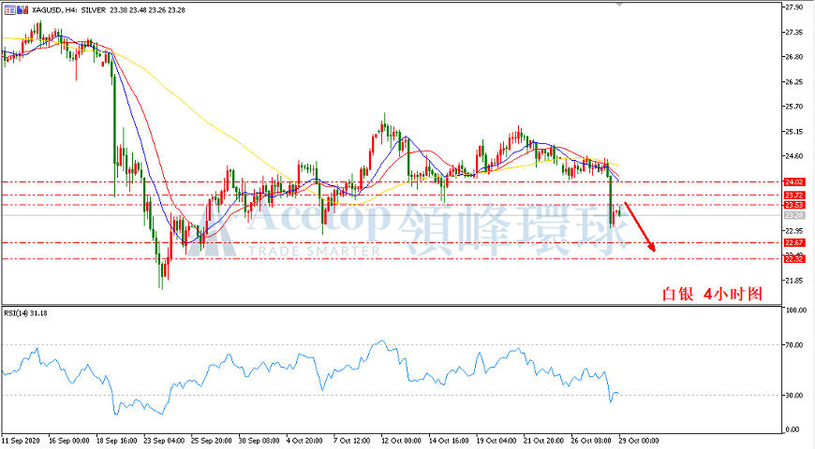Click the 11 Sep 2020 date label
Screen dimensions: 815x449
point(21,441)
